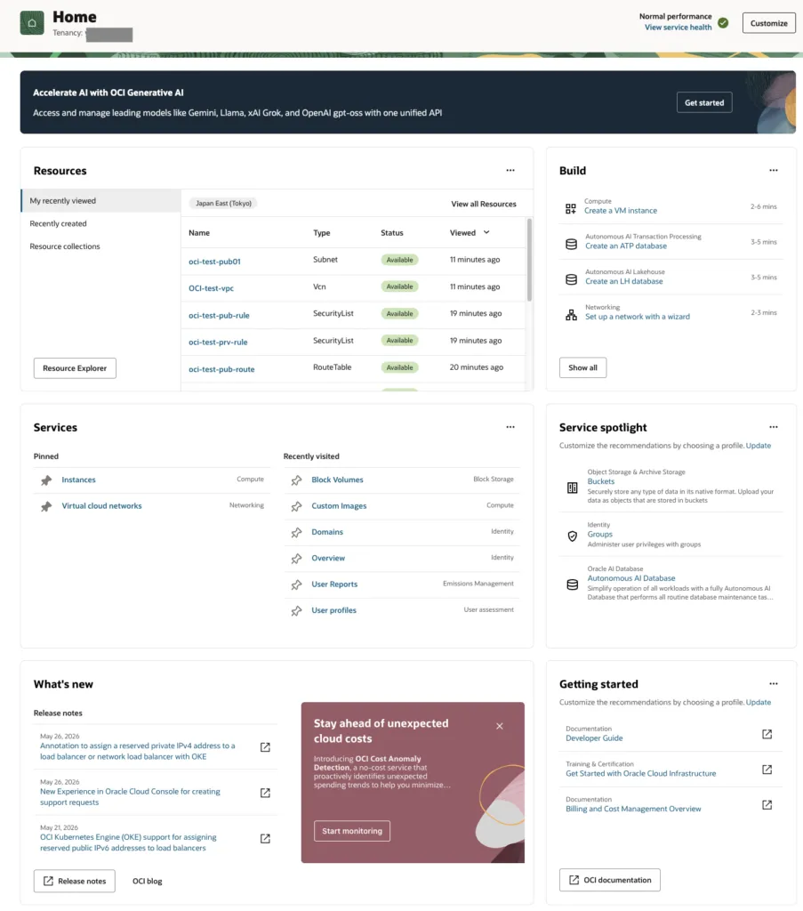The image size is (803, 911).
Task: Open the oci-test-prv-rule resource
Action: (218, 343)
